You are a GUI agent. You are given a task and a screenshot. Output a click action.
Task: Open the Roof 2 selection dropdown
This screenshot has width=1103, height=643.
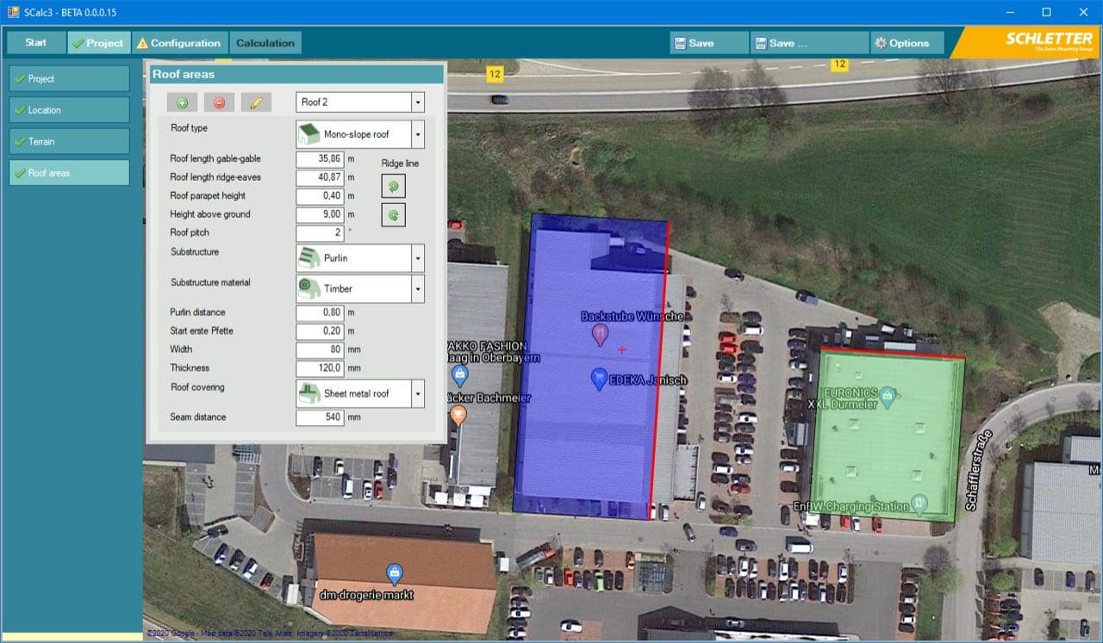(x=419, y=102)
